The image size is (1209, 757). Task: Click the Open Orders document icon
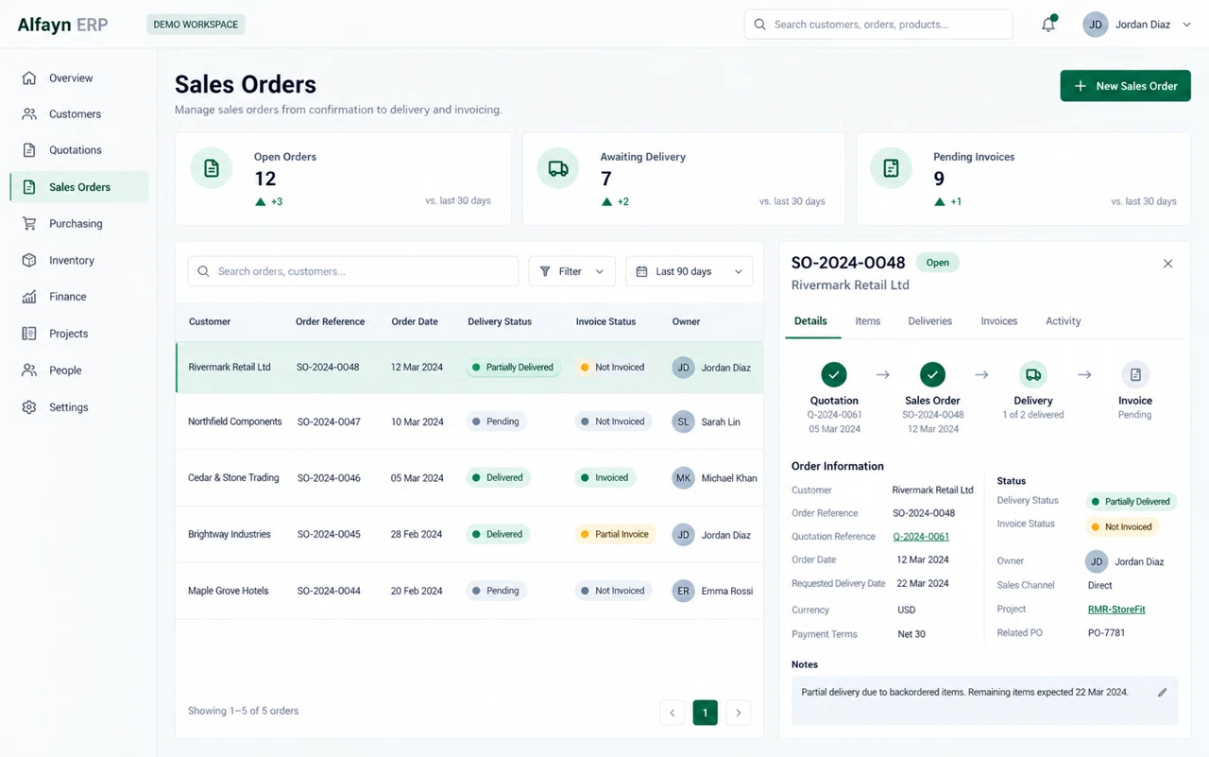(x=212, y=168)
